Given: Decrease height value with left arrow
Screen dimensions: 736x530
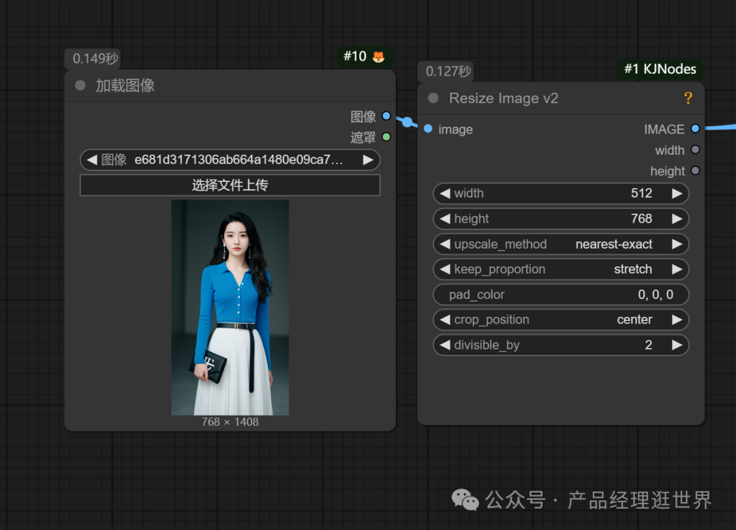Looking at the screenshot, I should pos(445,219).
